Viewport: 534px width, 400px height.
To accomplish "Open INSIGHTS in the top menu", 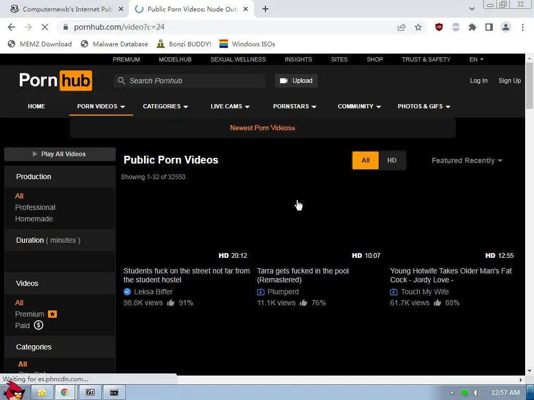I will (298, 59).
